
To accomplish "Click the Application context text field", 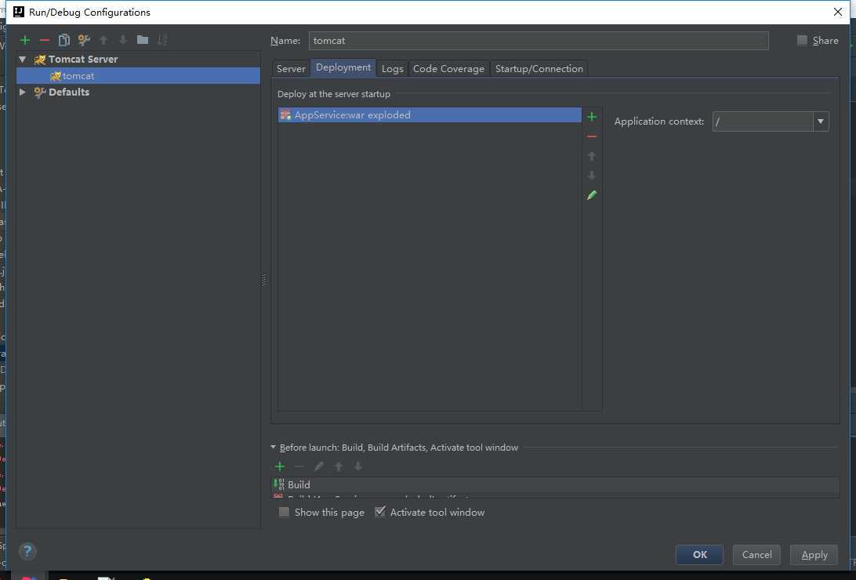I will (x=763, y=121).
